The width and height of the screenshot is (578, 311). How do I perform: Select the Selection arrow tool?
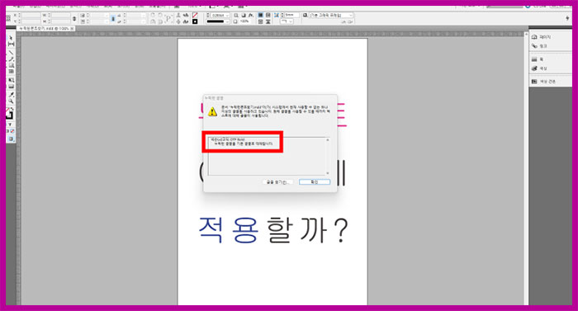point(11,38)
